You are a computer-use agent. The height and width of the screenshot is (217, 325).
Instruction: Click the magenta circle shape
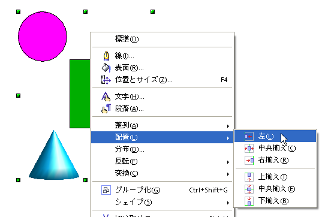point(43,37)
